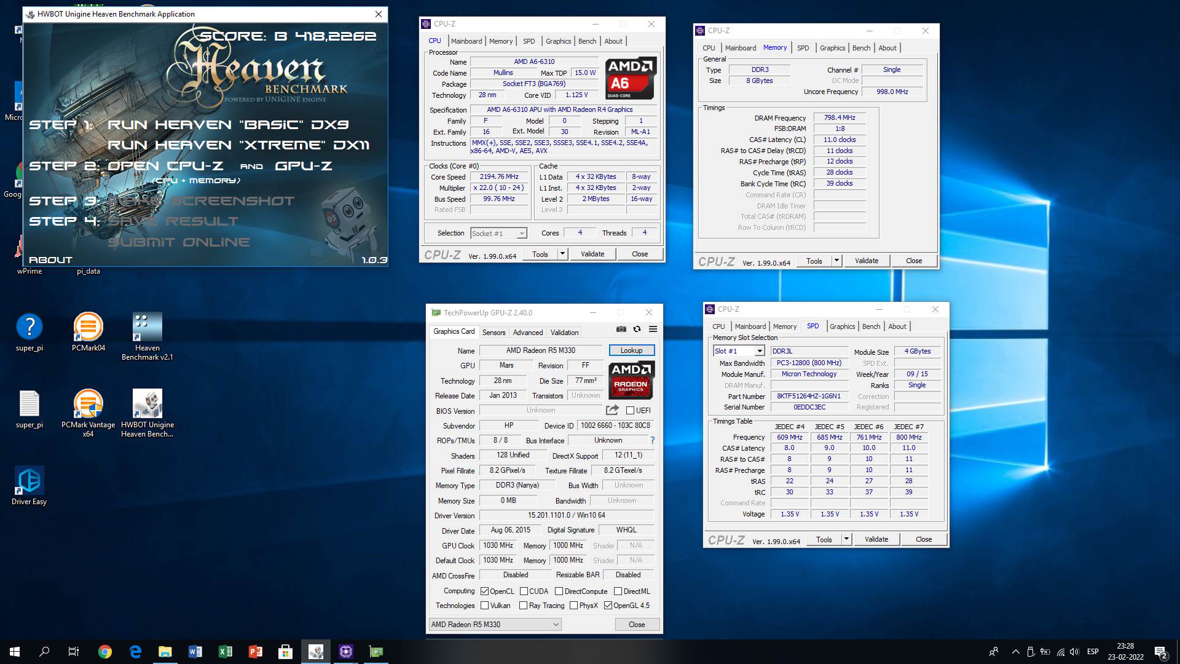This screenshot has height=664, width=1180.
Task: Click the taskbar clock showing 23:28
Action: [1125, 652]
